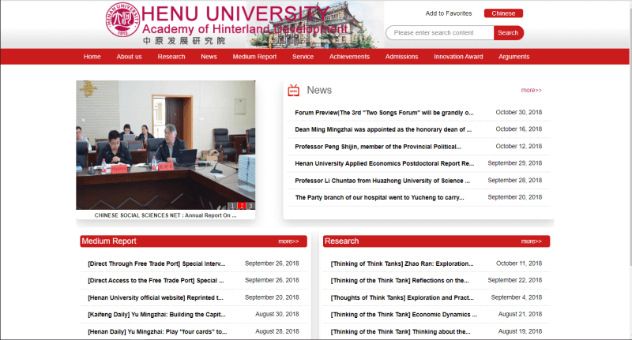The width and height of the screenshot is (632, 340).
Task: Switch language with the Chinese button
Action: click(x=503, y=13)
